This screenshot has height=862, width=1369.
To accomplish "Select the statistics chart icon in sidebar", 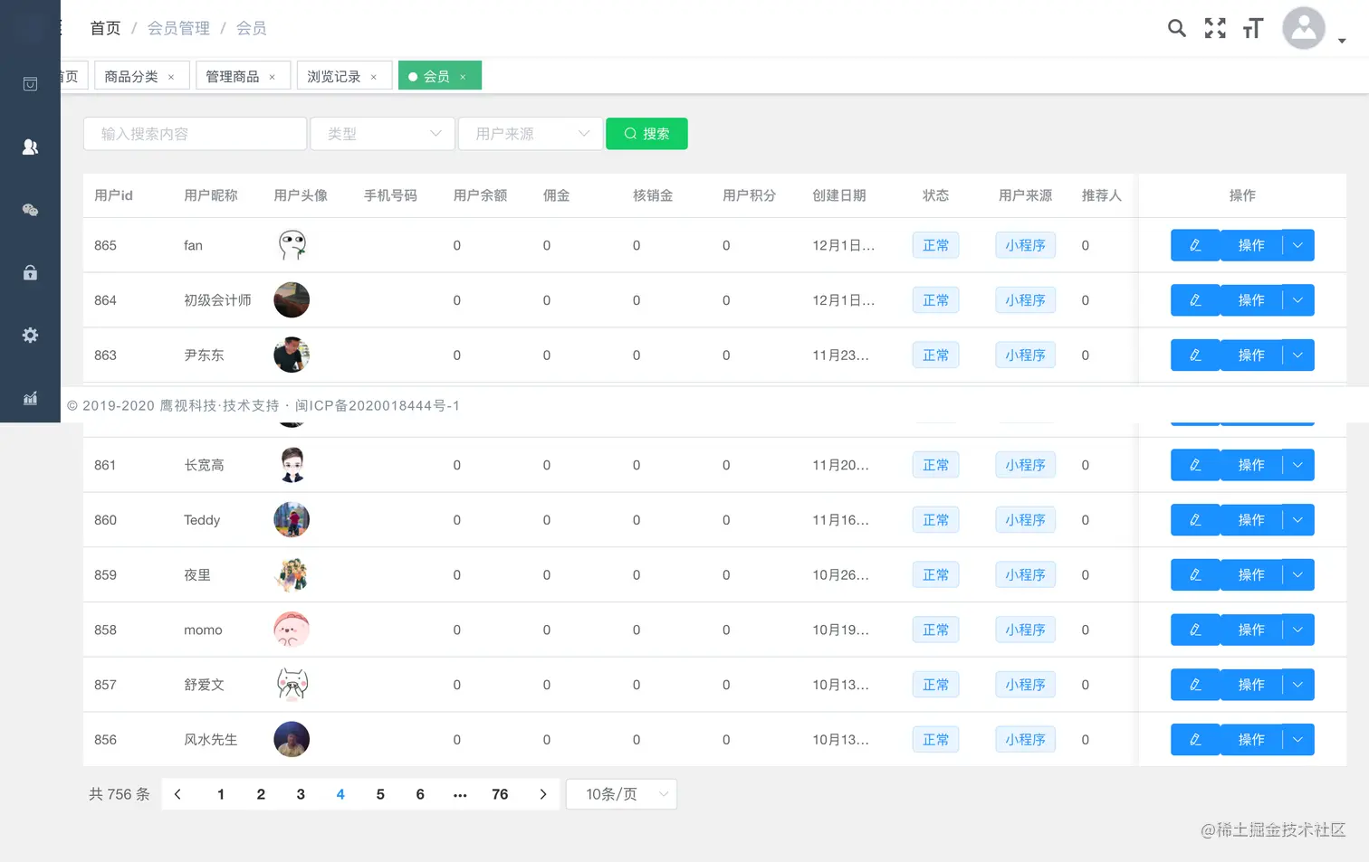I will pos(30,398).
